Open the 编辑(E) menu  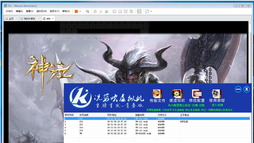coord(19,11)
